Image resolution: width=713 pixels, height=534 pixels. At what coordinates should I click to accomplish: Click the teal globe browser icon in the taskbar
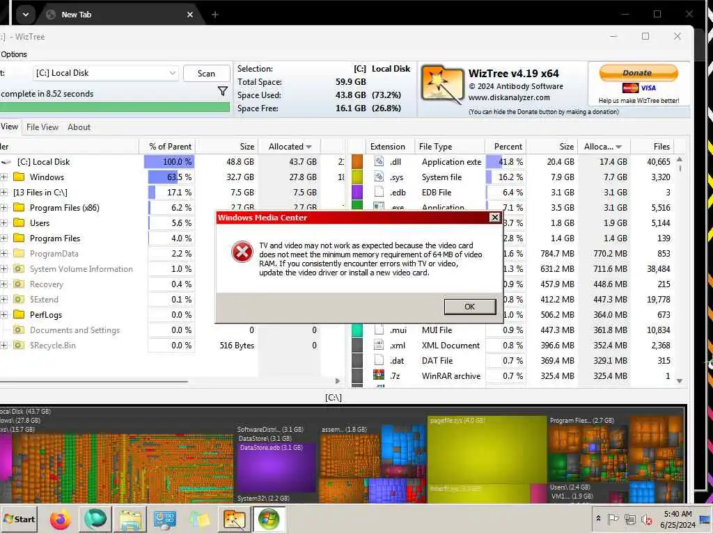coord(95,519)
